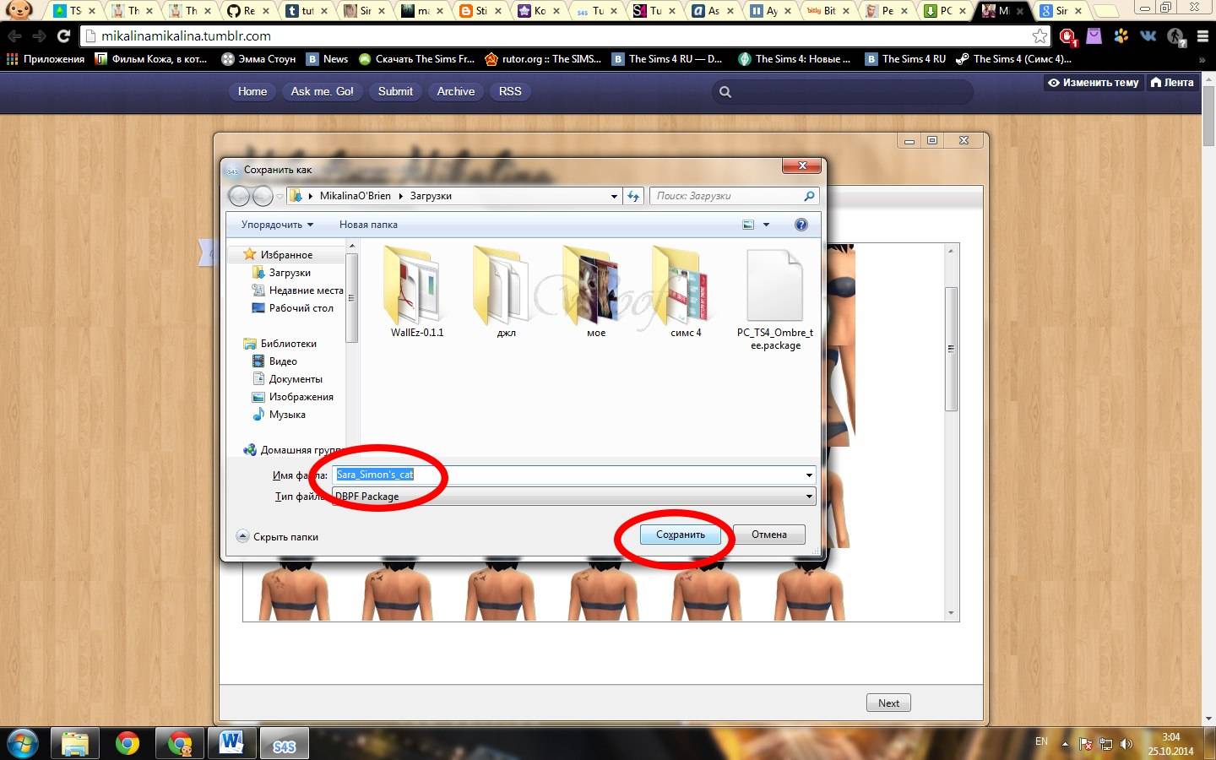Bookmark the page with the star icon

tap(1040, 36)
